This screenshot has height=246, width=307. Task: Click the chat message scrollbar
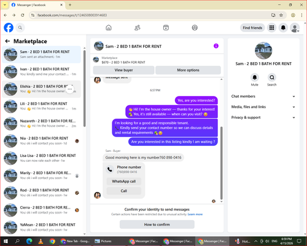click(x=221, y=163)
